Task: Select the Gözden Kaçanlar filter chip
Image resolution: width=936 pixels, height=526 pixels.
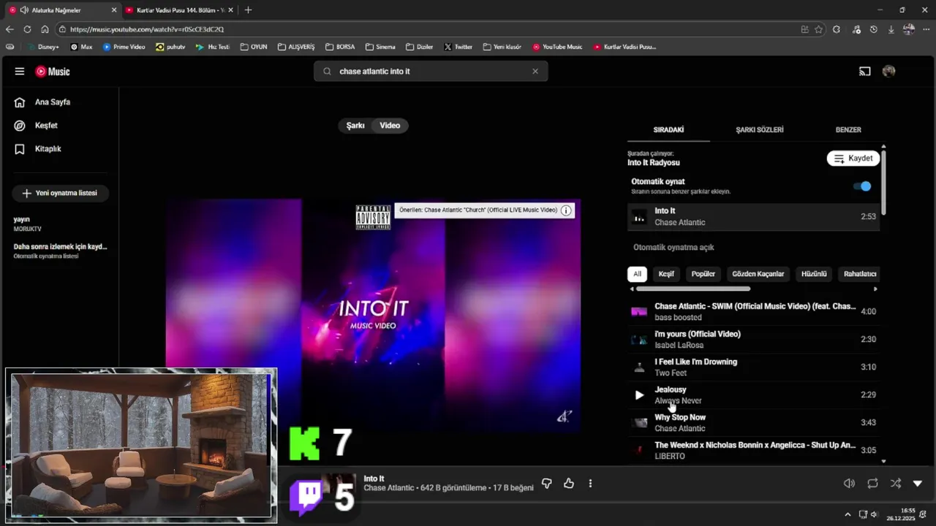Action: (x=758, y=274)
